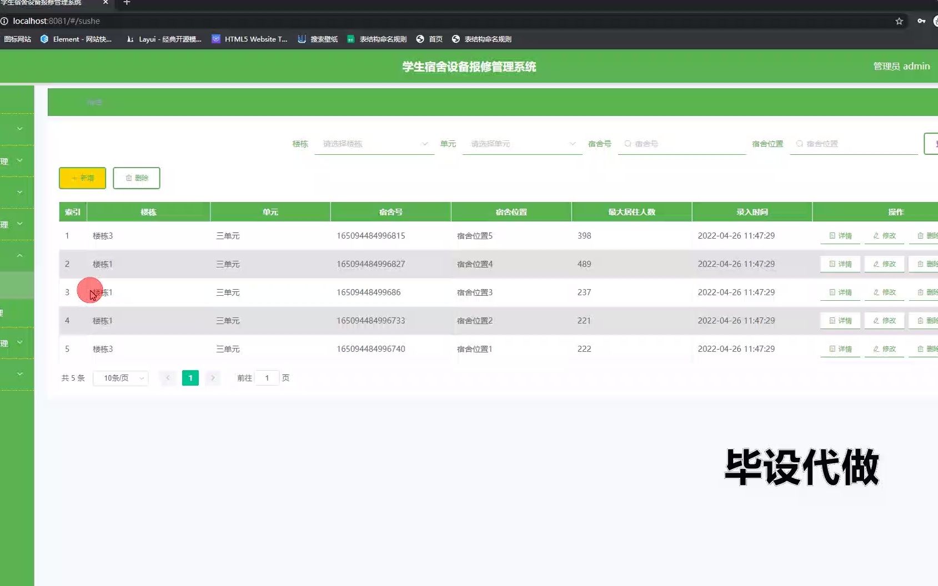
Task: Collapse the expanded sidebar menu chevron
Action: pos(18,255)
